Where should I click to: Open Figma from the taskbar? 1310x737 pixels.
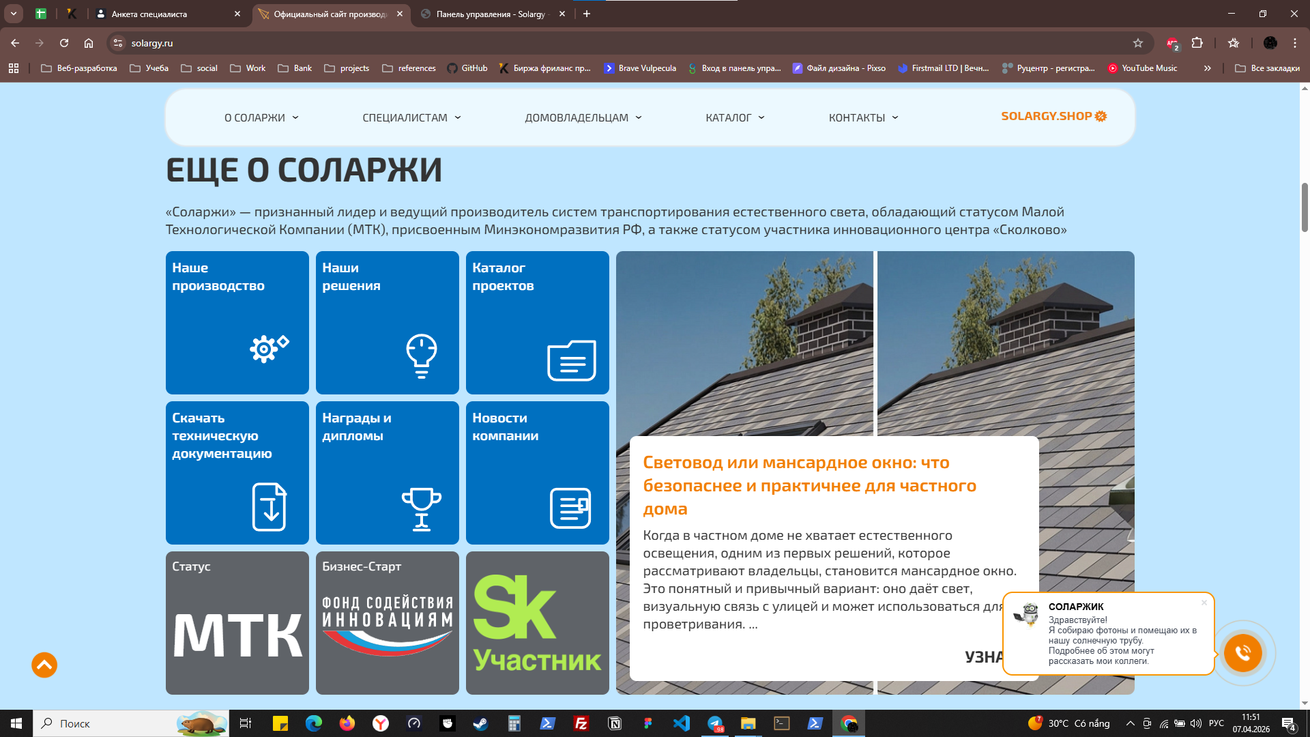click(648, 723)
